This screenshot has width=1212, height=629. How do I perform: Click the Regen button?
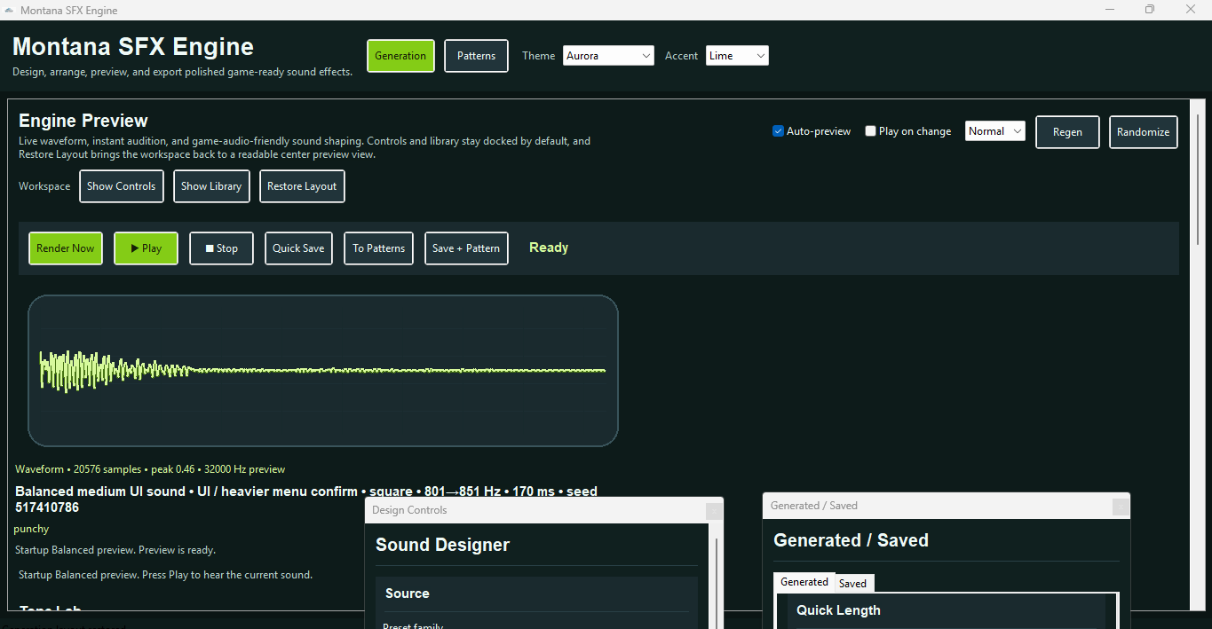click(x=1067, y=132)
